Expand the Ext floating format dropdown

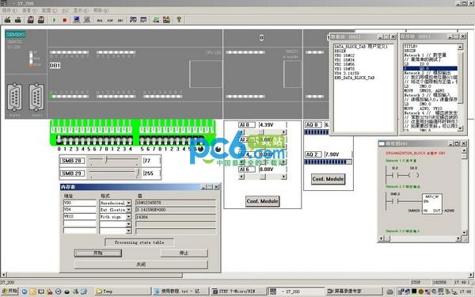pos(129,210)
